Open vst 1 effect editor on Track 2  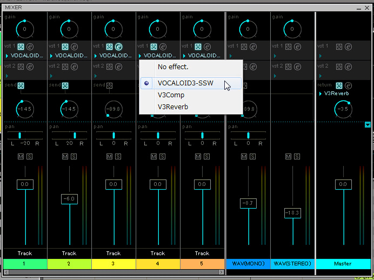tap(74, 47)
